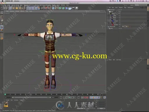Image resolution: width=149 pixels, height=112 pixels.
Task: Collapse the Root object tree
Action: [108, 12]
